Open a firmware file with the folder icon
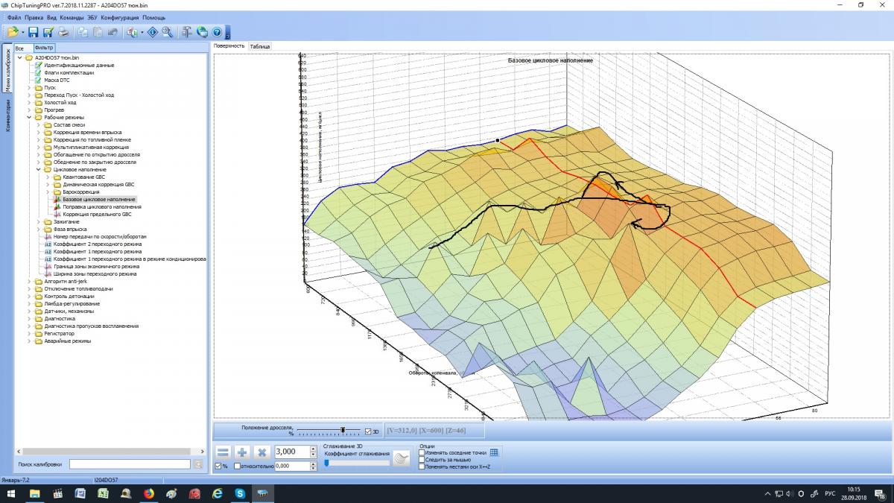This screenshot has height=503, width=894. pyautogui.click(x=13, y=32)
